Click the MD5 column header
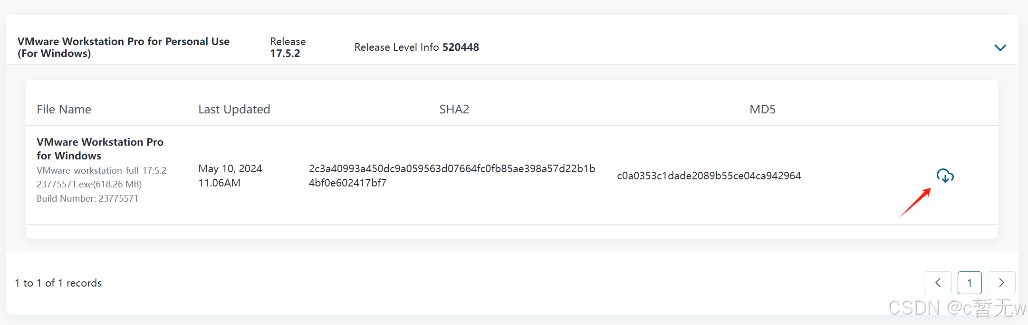The image size is (1028, 325). pyautogui.click(x=762, y=110)
